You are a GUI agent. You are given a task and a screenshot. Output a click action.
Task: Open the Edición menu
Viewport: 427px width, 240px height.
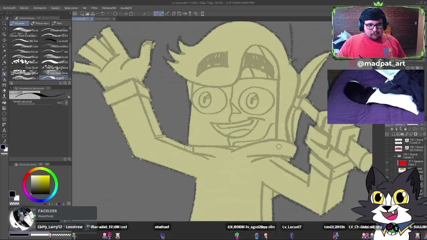[x=24, y=8]
